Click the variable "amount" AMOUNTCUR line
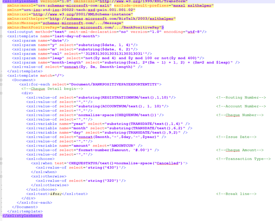The image size is (275, 221). (84, 146)
